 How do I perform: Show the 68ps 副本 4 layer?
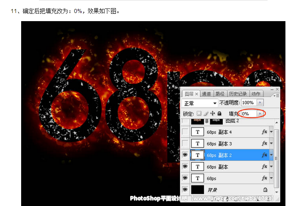(185, 132)
